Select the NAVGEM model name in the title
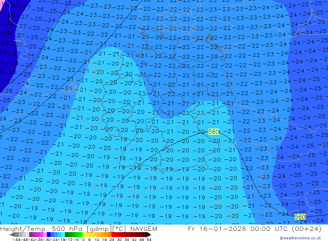 click(x=144, y=229)
